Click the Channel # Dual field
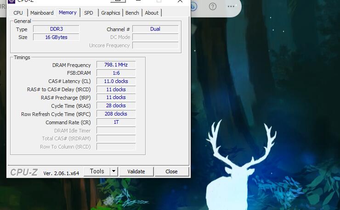The image size is (340, 210). coord(155,29)
